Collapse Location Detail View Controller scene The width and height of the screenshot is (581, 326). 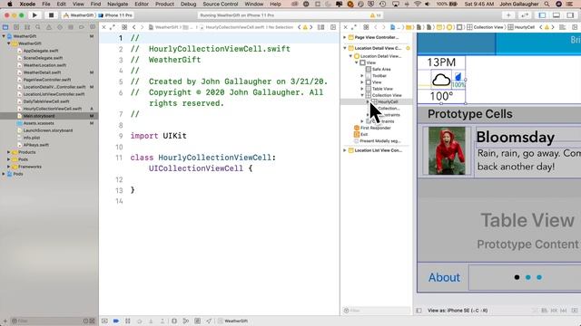tap(345, 48)
